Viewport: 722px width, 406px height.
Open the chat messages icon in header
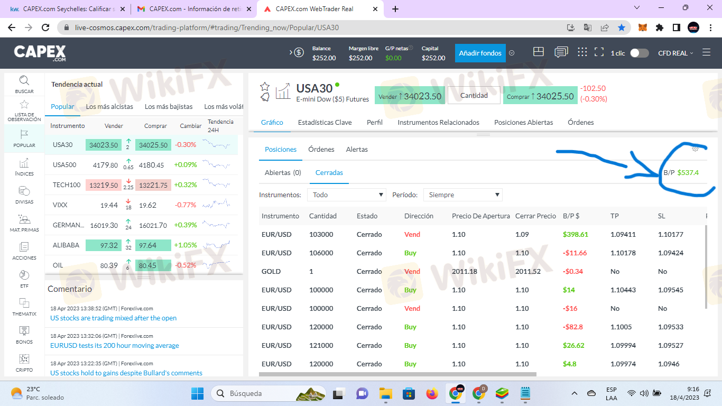(x=561, y=52)
